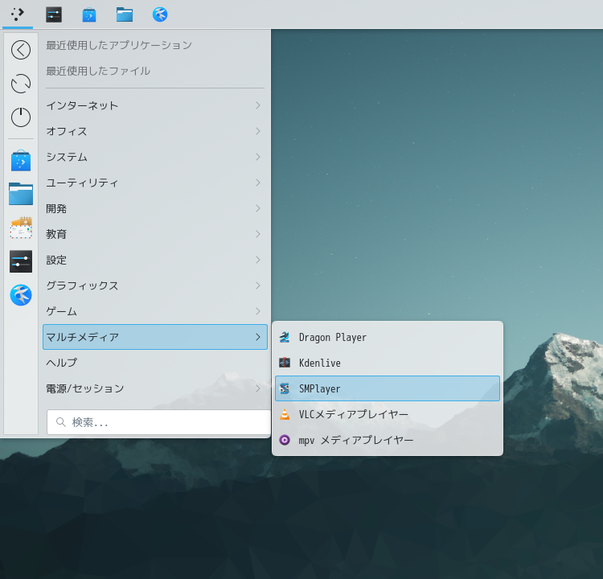
Task: Launch Dragon Player from the submenu
Action: tap(388, 338)
